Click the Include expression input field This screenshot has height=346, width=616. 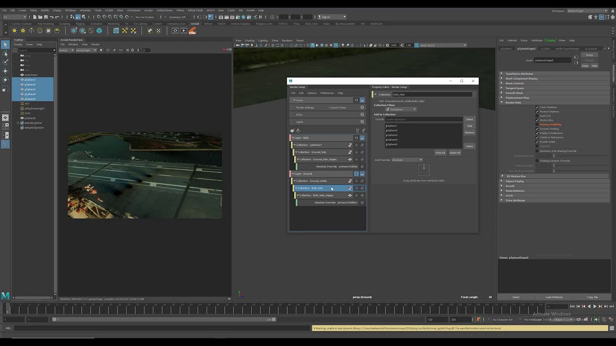pos(423,119)
